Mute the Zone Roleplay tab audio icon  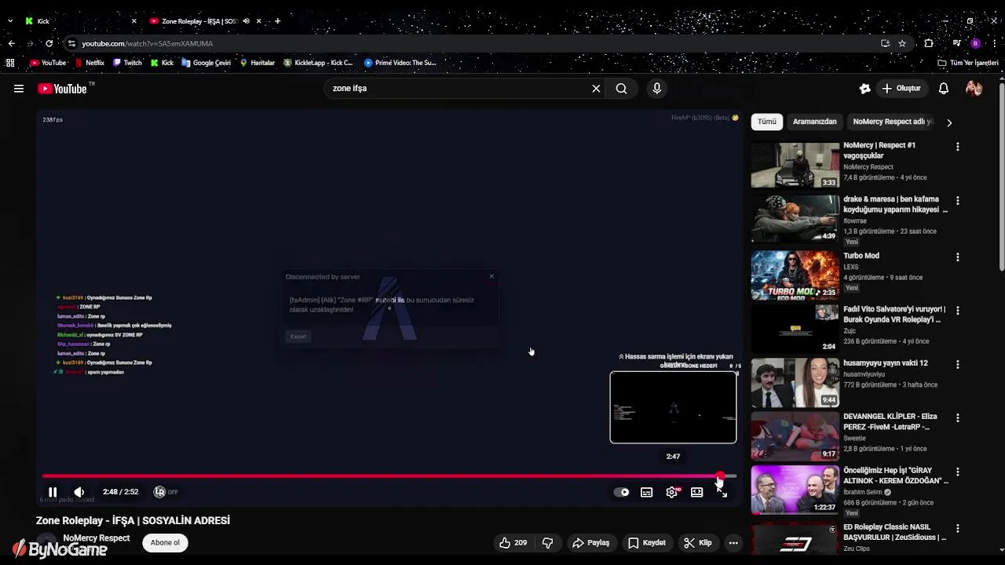(x=247, y=21)
